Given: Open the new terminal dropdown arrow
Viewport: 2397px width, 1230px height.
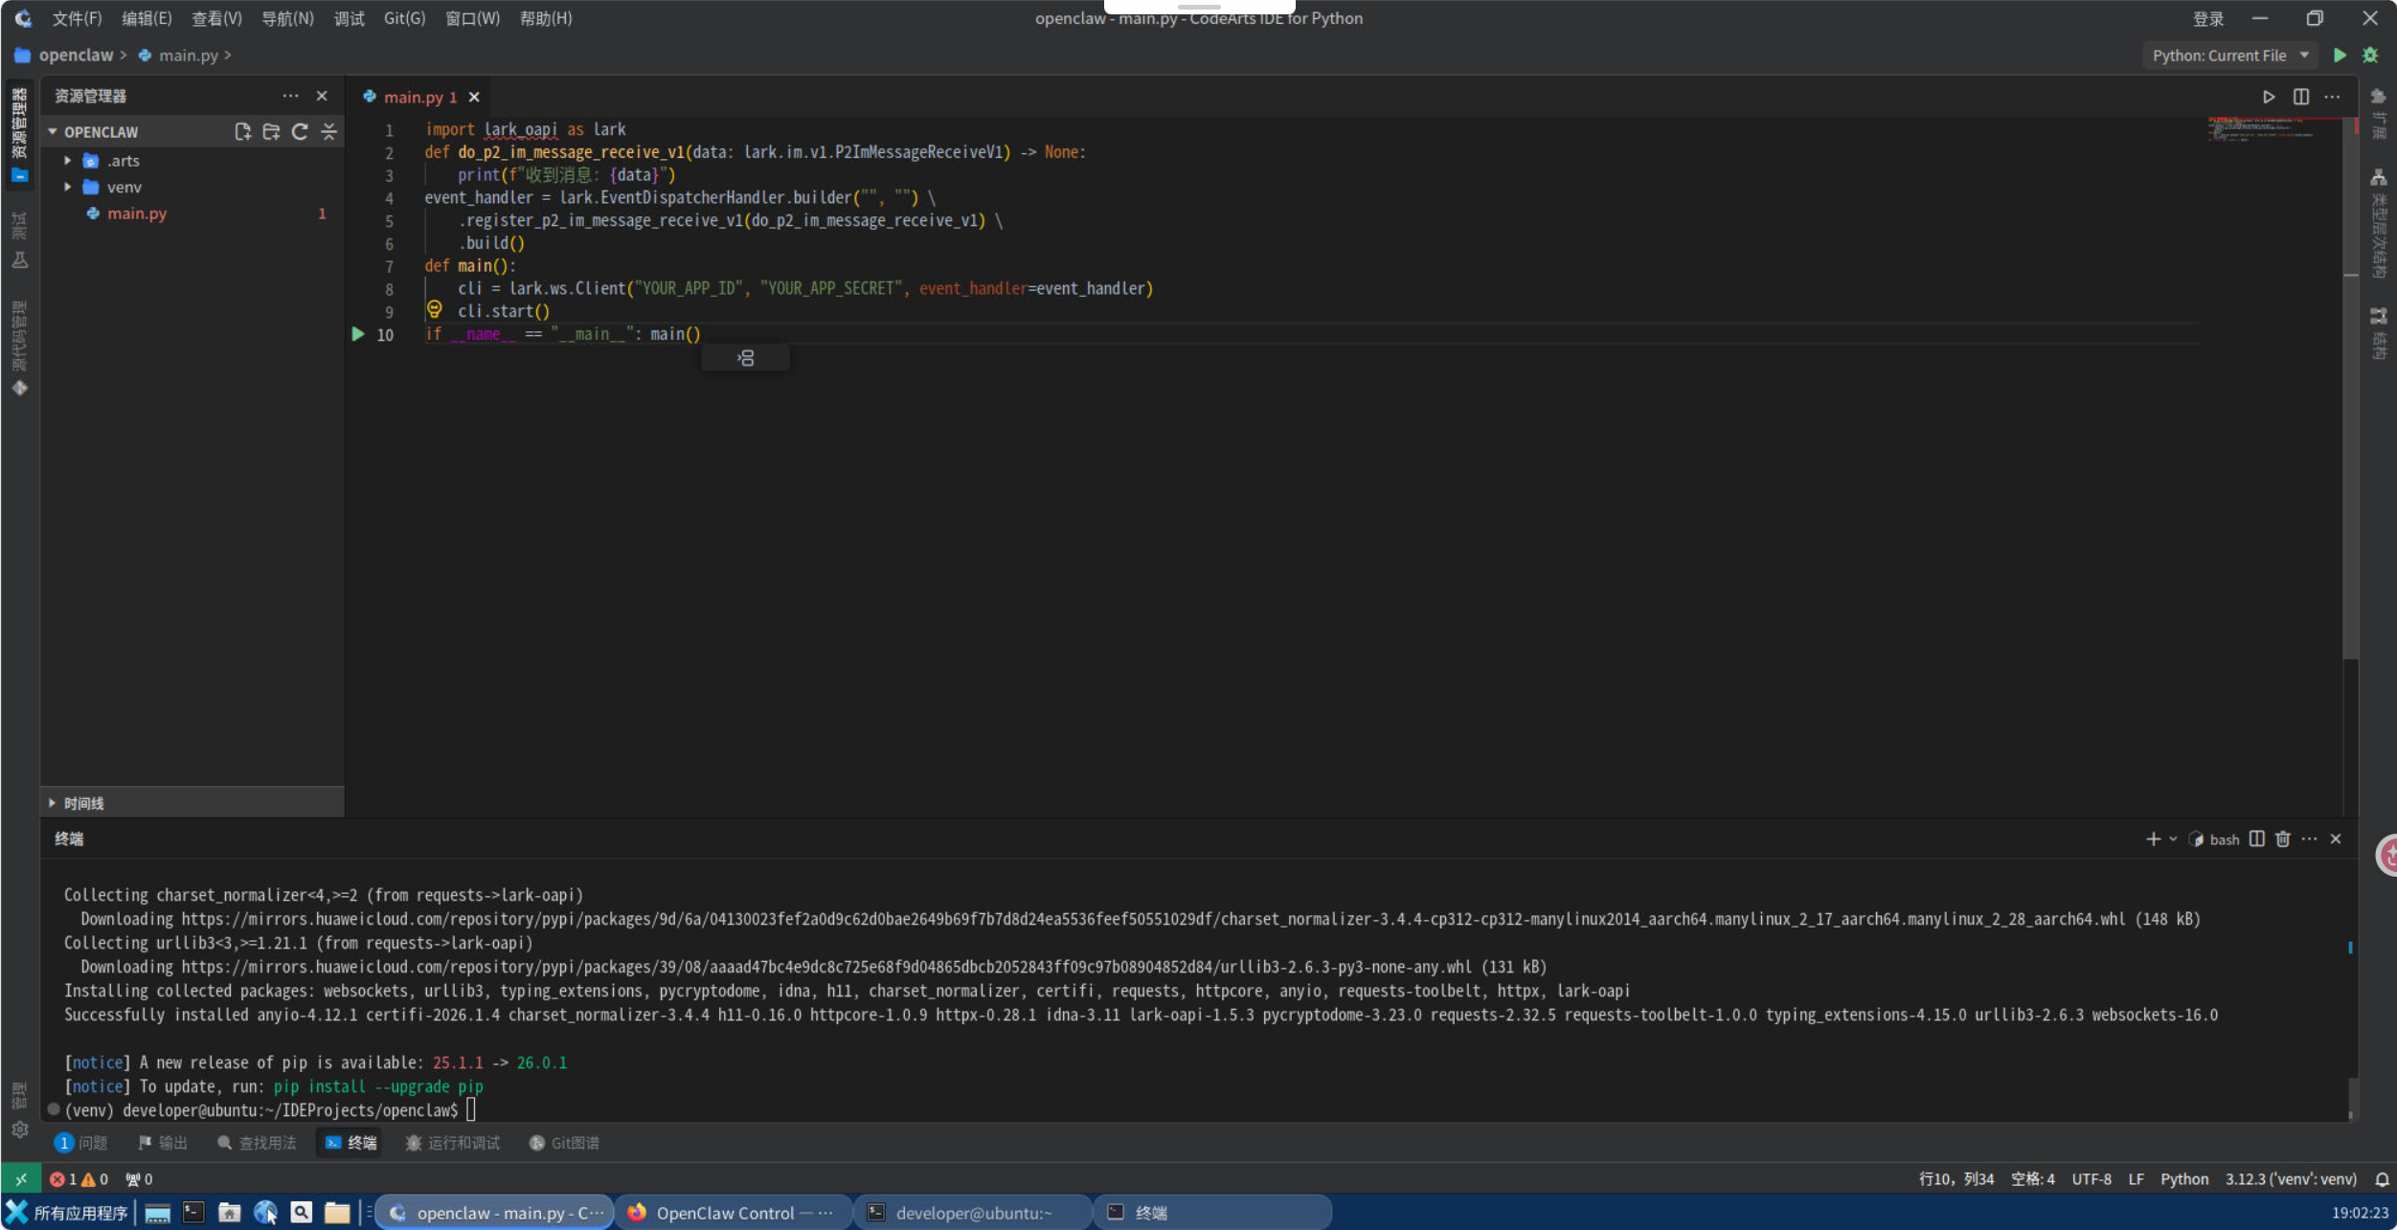Looking at the screenshot, I should (x=2173, y=839).
